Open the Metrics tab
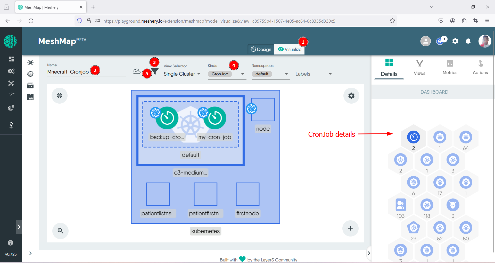Image resolution: width=495 pixels, height=263 pixels. (450, 67)
